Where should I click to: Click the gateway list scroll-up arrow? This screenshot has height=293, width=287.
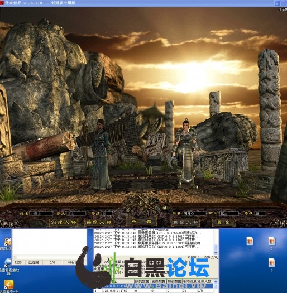pyautogui.click(x=216, y=281)
